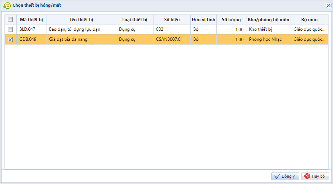
Task: Sort by Tên thiết bị column header
Action: click(x=81, y=20)
